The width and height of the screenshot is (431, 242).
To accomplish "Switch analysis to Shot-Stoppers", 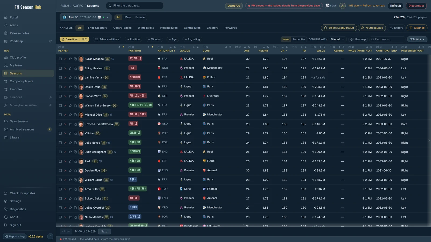I will 97,28.
